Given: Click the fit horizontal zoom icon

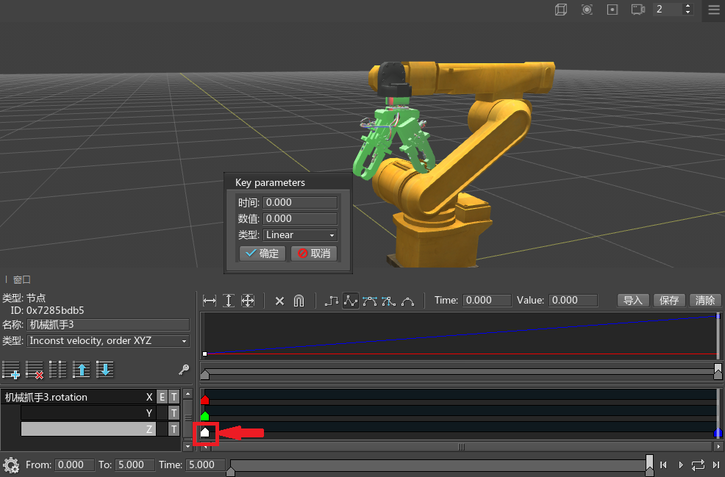Looking at the screenshot, I should point(210,301).
